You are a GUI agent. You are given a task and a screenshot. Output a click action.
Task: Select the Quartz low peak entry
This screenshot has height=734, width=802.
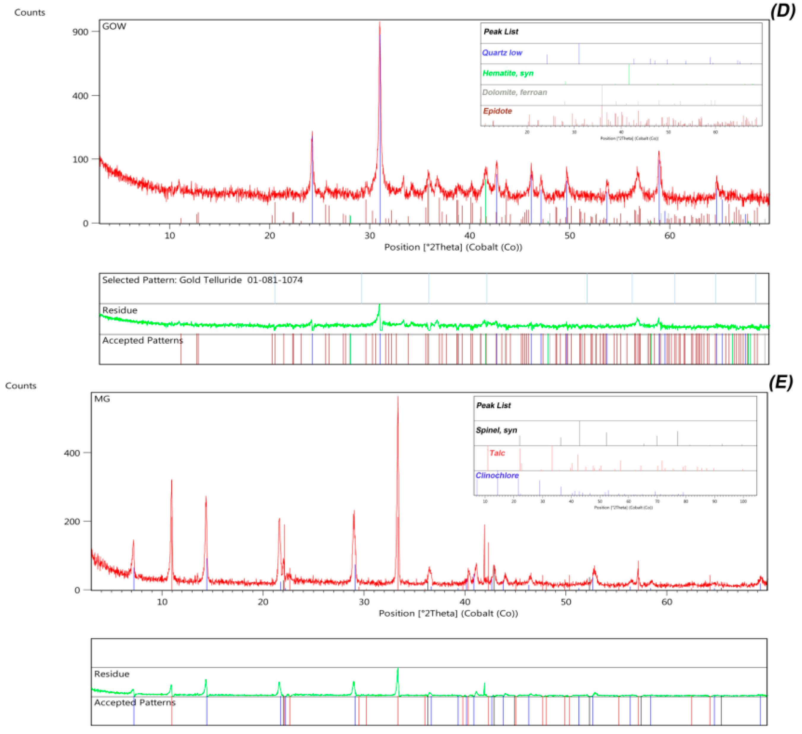502,53
